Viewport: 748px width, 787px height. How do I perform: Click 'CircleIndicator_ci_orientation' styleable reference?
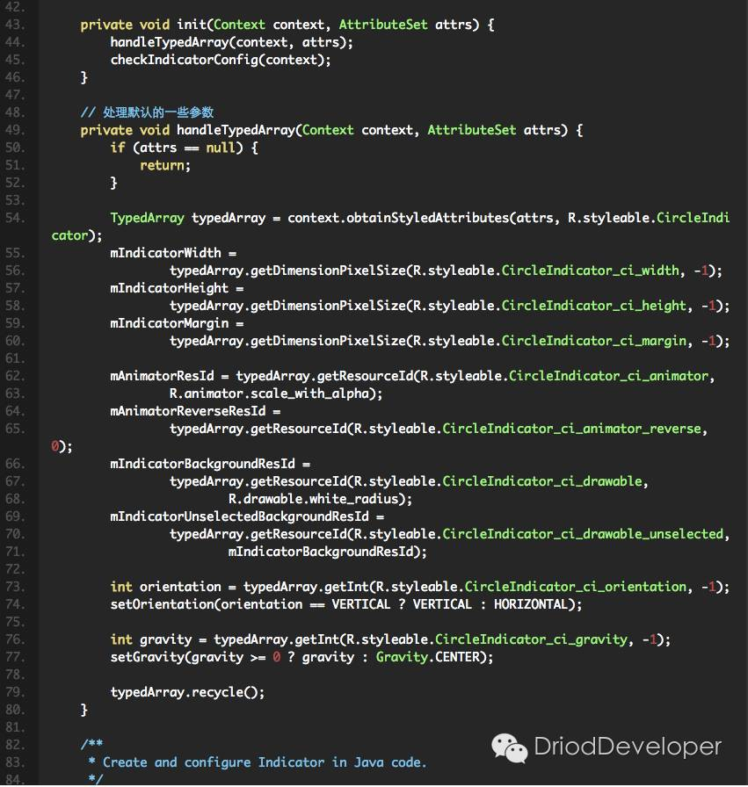575,587
